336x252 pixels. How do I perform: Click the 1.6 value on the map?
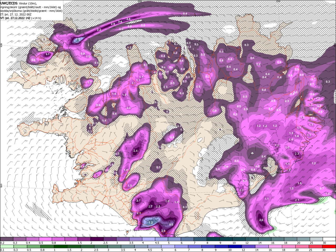point(300,183)
